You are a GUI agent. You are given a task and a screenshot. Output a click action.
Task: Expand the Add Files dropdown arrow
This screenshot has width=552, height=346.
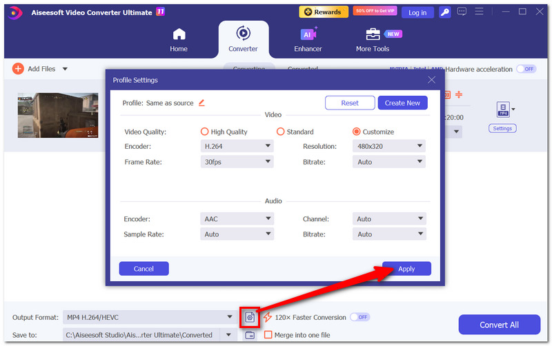coord(65,69)
